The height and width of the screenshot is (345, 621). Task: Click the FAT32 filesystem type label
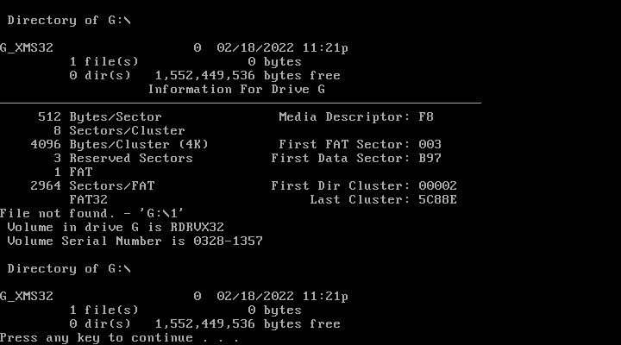click(88, 199)
